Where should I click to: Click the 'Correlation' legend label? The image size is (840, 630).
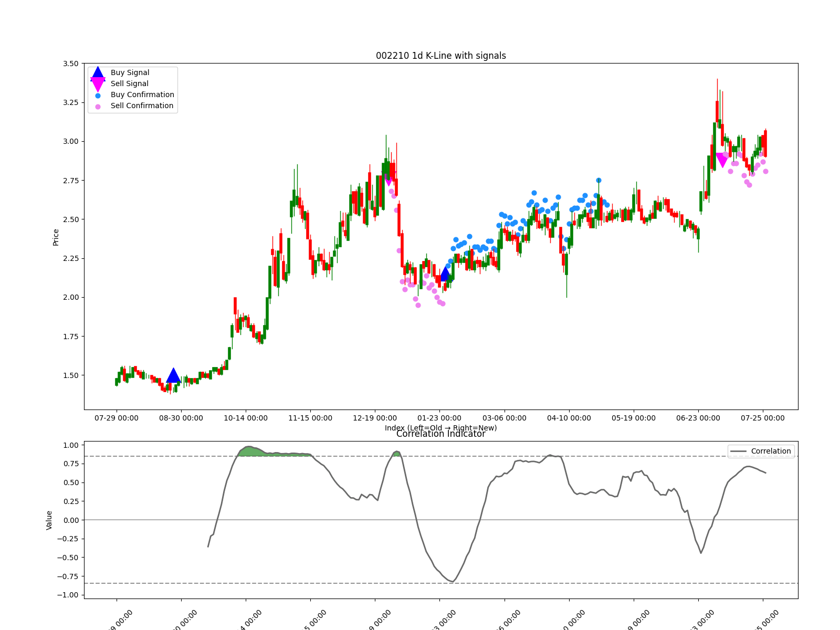coord(771,451)
